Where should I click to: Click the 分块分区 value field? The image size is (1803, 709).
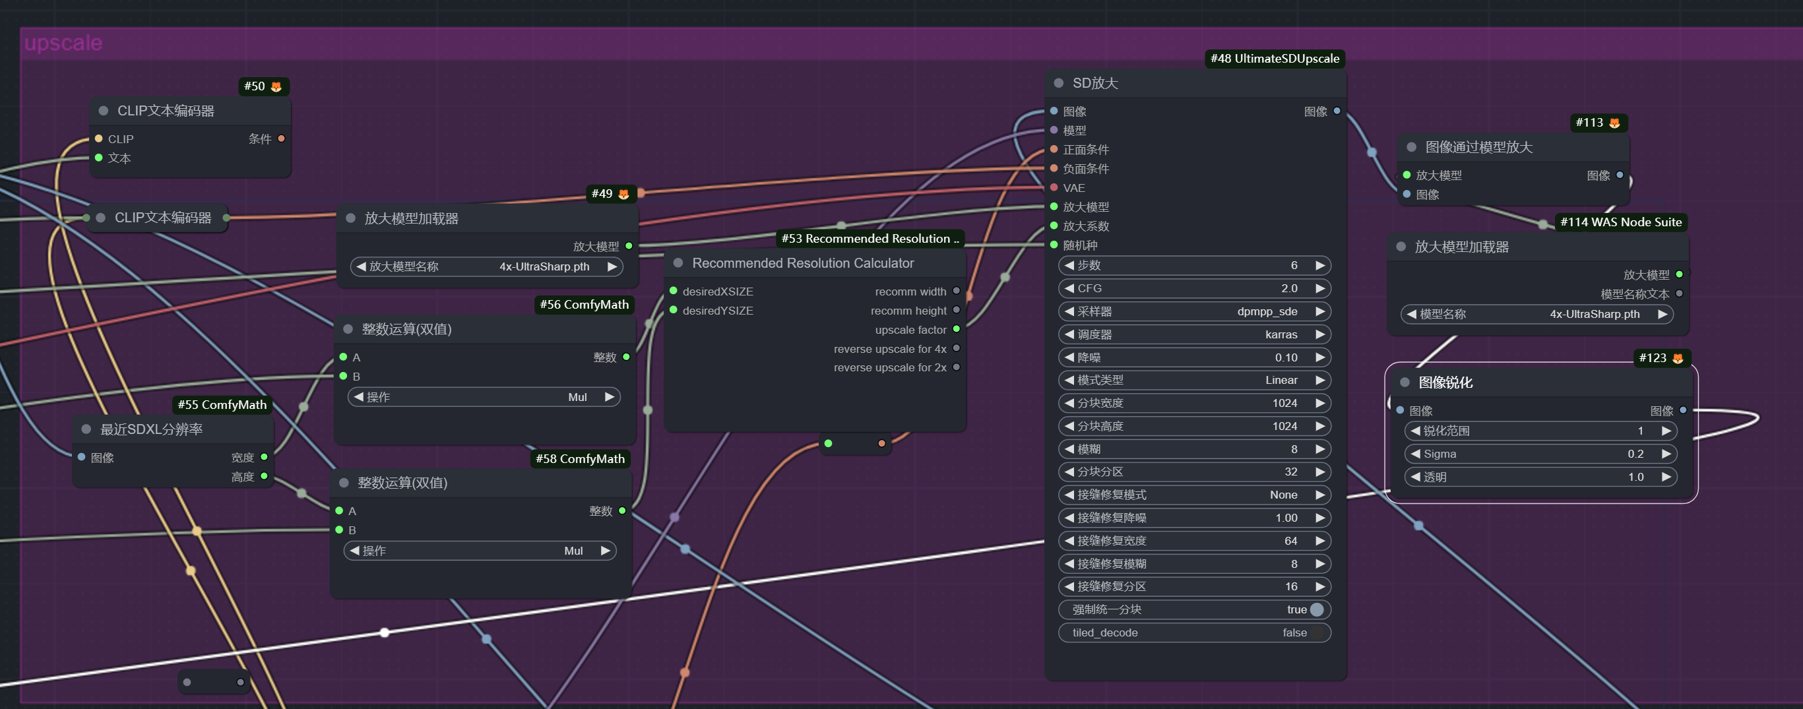pos(1194,472)
